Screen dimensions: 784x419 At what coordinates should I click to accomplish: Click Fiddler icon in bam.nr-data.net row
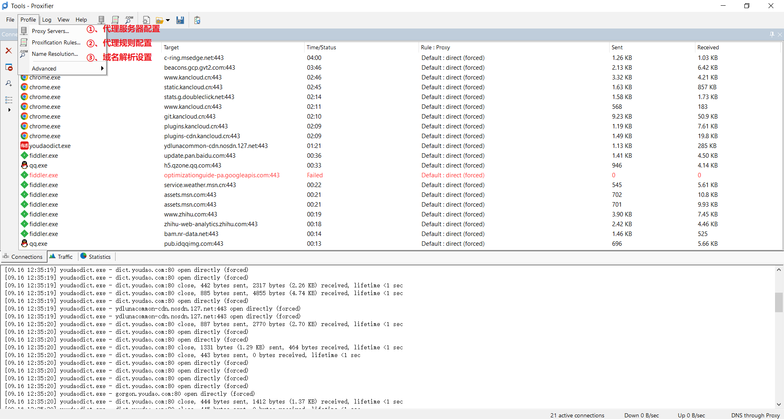pyautogui.click(x=24, y=234)
